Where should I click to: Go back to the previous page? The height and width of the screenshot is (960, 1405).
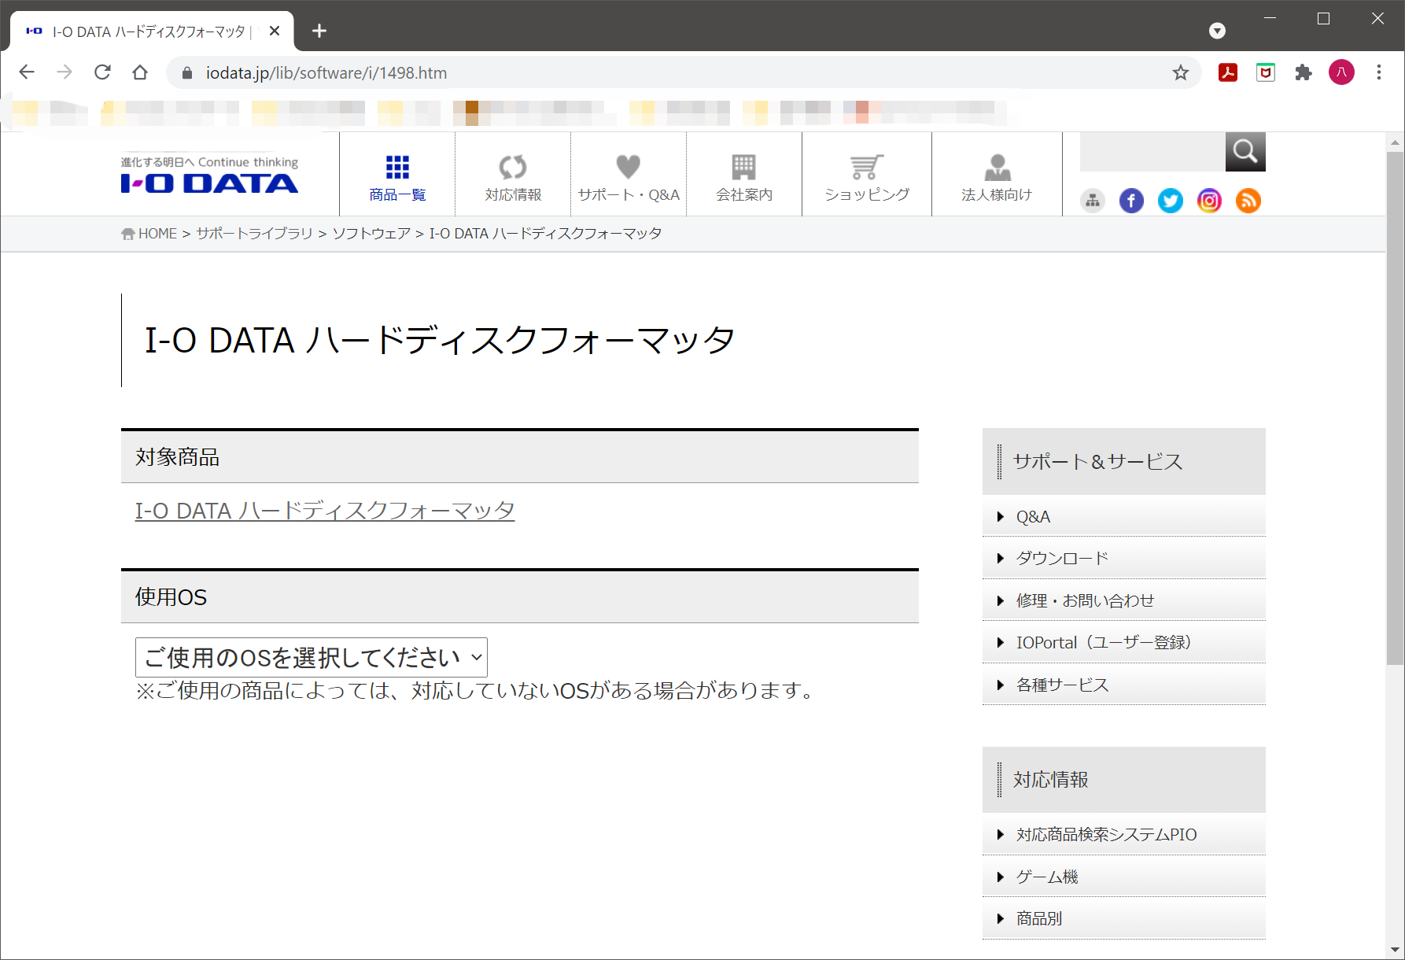click(x=27, y=72)
